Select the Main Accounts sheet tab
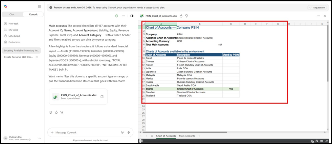The width and height of the screenshot is (332, 144). [x=187, y=136]
